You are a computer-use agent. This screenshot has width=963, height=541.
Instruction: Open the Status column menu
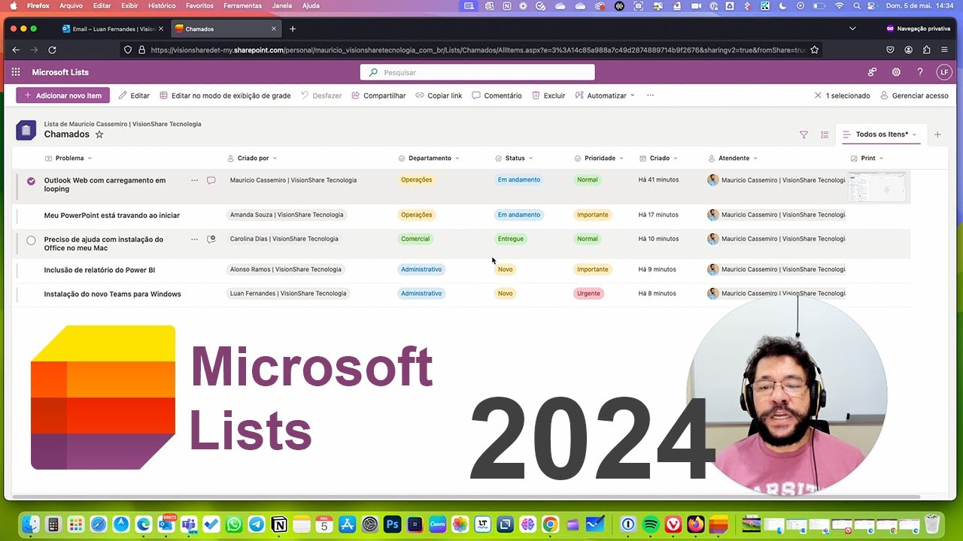coord(514,159)
